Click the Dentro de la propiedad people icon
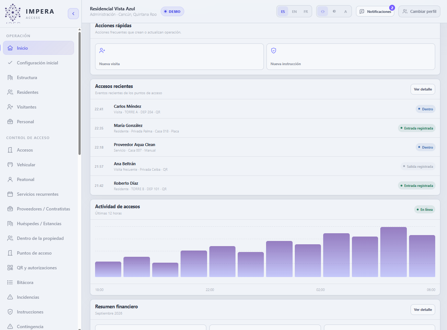 (x=10, y=238)
